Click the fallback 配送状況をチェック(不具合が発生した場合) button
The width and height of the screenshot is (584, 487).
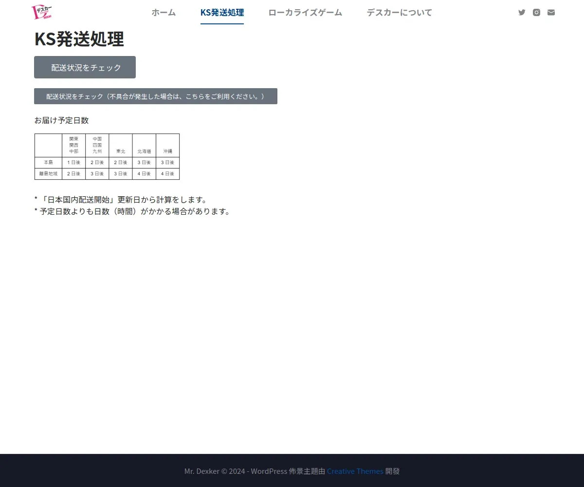pyautogui.click(x=156, y=96)
